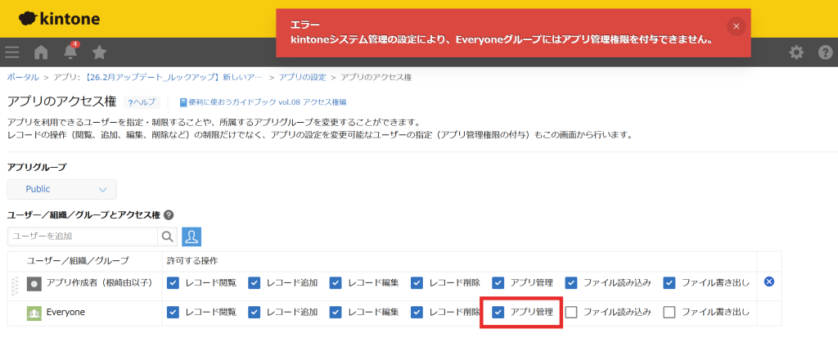838x347 pixels.
Task: Remove the アプリ作成者 row with delete icon
Action: tap(768, 282)
